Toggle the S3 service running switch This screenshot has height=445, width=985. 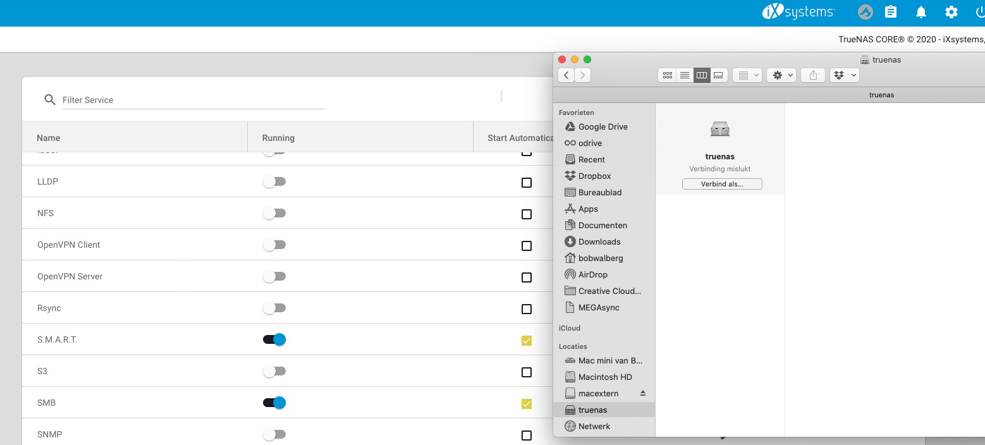[x=274, y=371]
